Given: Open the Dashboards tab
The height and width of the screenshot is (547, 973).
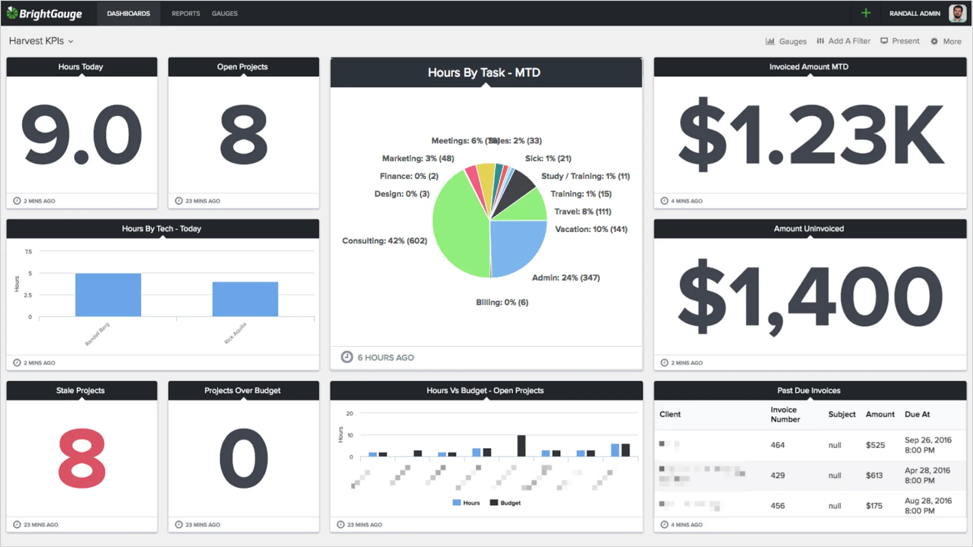Looking at the screenshot, I should [x=128, y=13].
